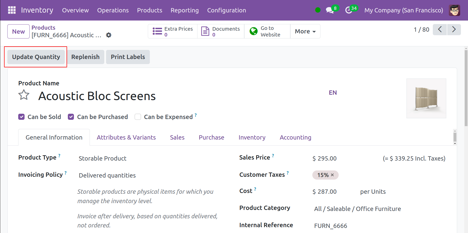The height and width of the screenshot is (233, 468).
Task: Open the Configuration menu
Action: pyautogui.click(x=226, y=10)
